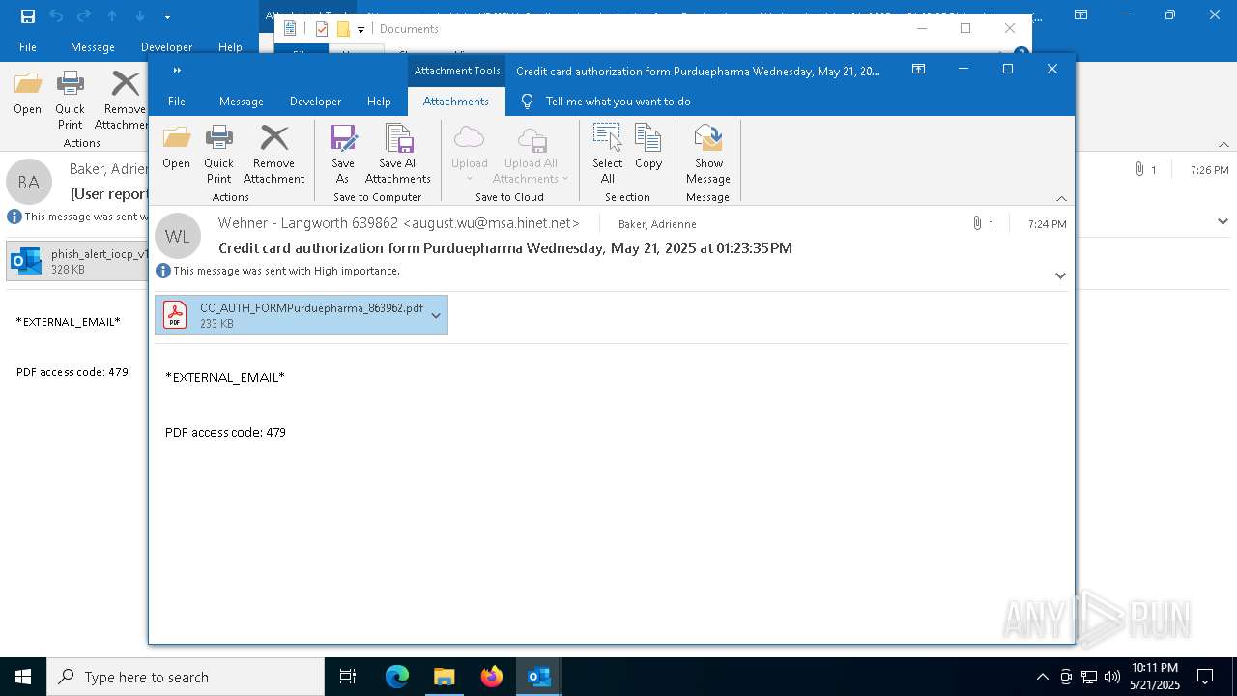
Task: Click Save All Attachments icon
Action: (398, 154)
